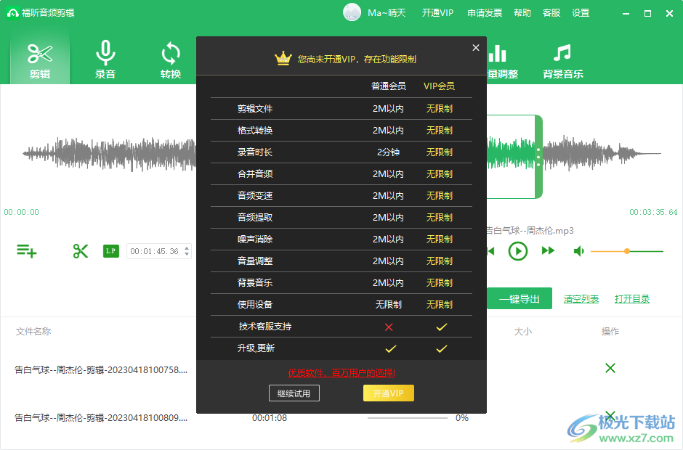Click the 一键导出 export button
683x450 pixels.
coord(520,298)
